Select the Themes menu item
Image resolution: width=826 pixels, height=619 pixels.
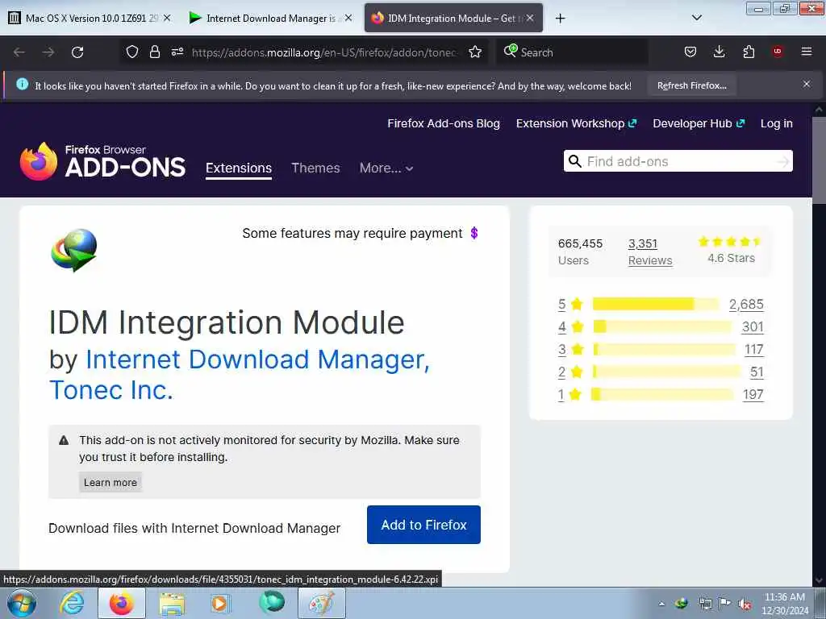coord(315,168)
